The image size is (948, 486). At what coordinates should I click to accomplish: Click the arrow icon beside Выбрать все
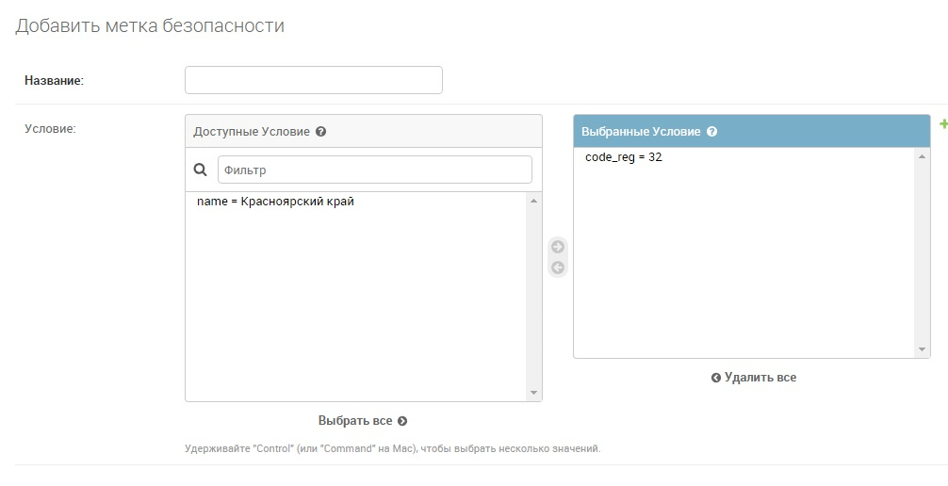pos(402,421)
